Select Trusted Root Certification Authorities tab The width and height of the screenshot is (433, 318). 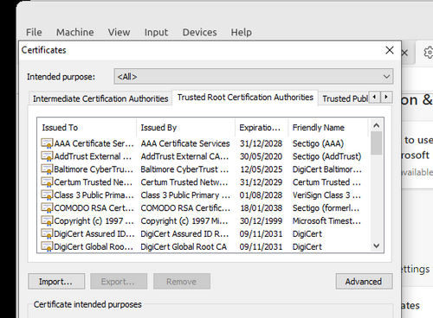245,98
